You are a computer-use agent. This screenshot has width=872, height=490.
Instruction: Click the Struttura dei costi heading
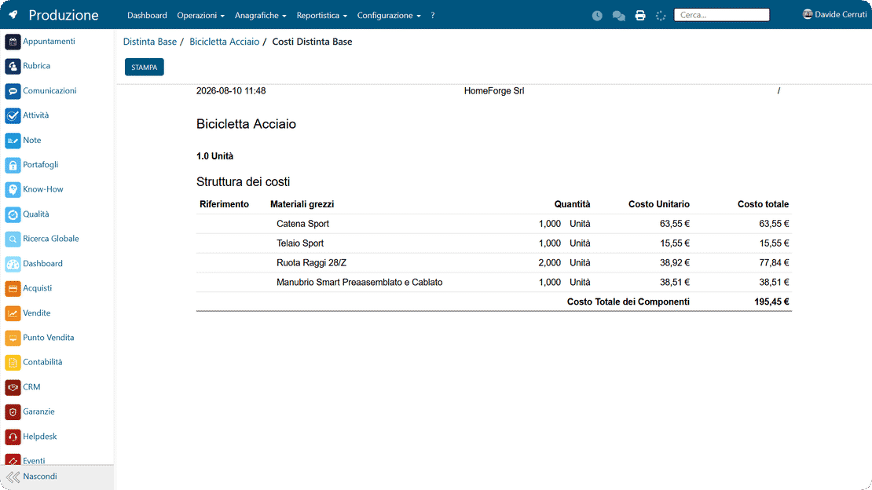click(243, 182)
